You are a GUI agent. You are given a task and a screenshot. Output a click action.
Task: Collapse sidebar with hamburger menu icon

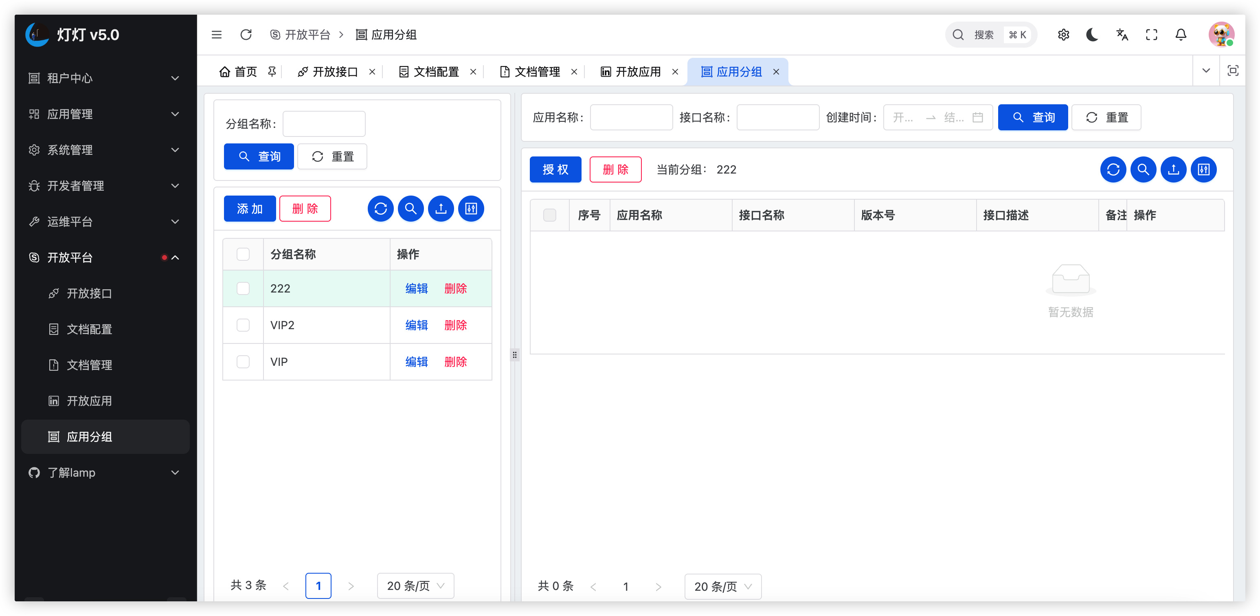[217, 35]
